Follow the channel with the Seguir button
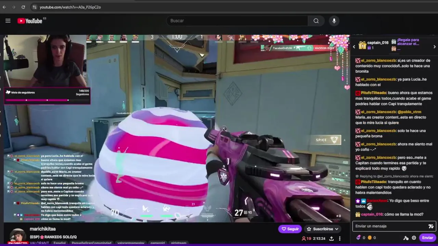The image size is (438, 246). point(290,229)
